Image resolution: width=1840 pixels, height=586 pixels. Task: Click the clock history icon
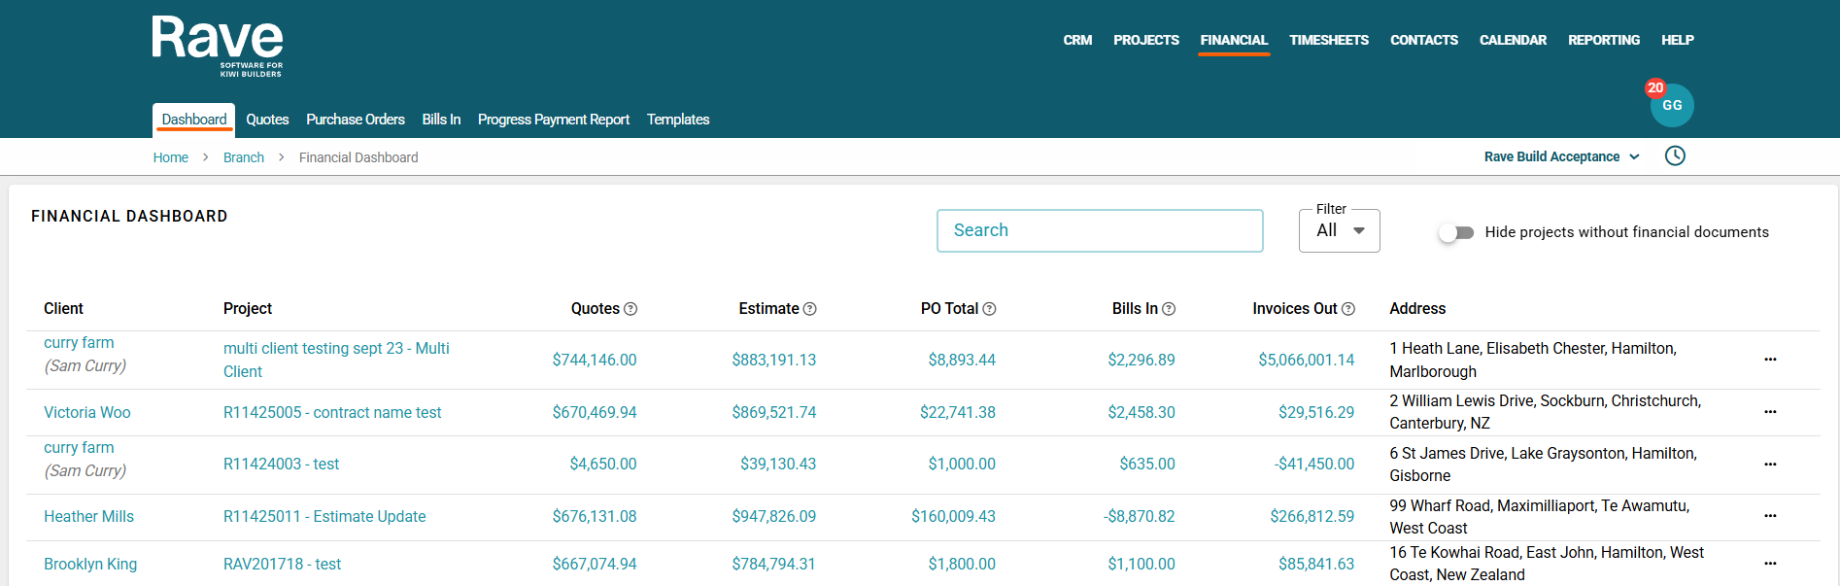coord(1675,156)
